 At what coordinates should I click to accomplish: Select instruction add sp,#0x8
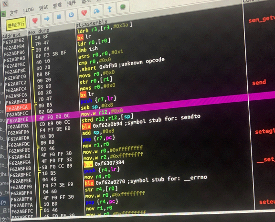[x=98, y=132]
